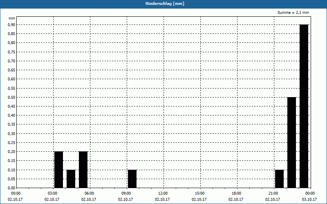The height and width of the screenshot is (204, 327).
Task: Select the 06:00 time label
Action: (x=90, y=193)
